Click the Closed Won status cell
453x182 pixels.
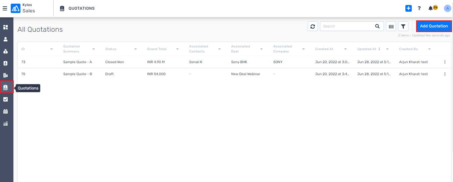pyautogui.click(x=115, y=62)
